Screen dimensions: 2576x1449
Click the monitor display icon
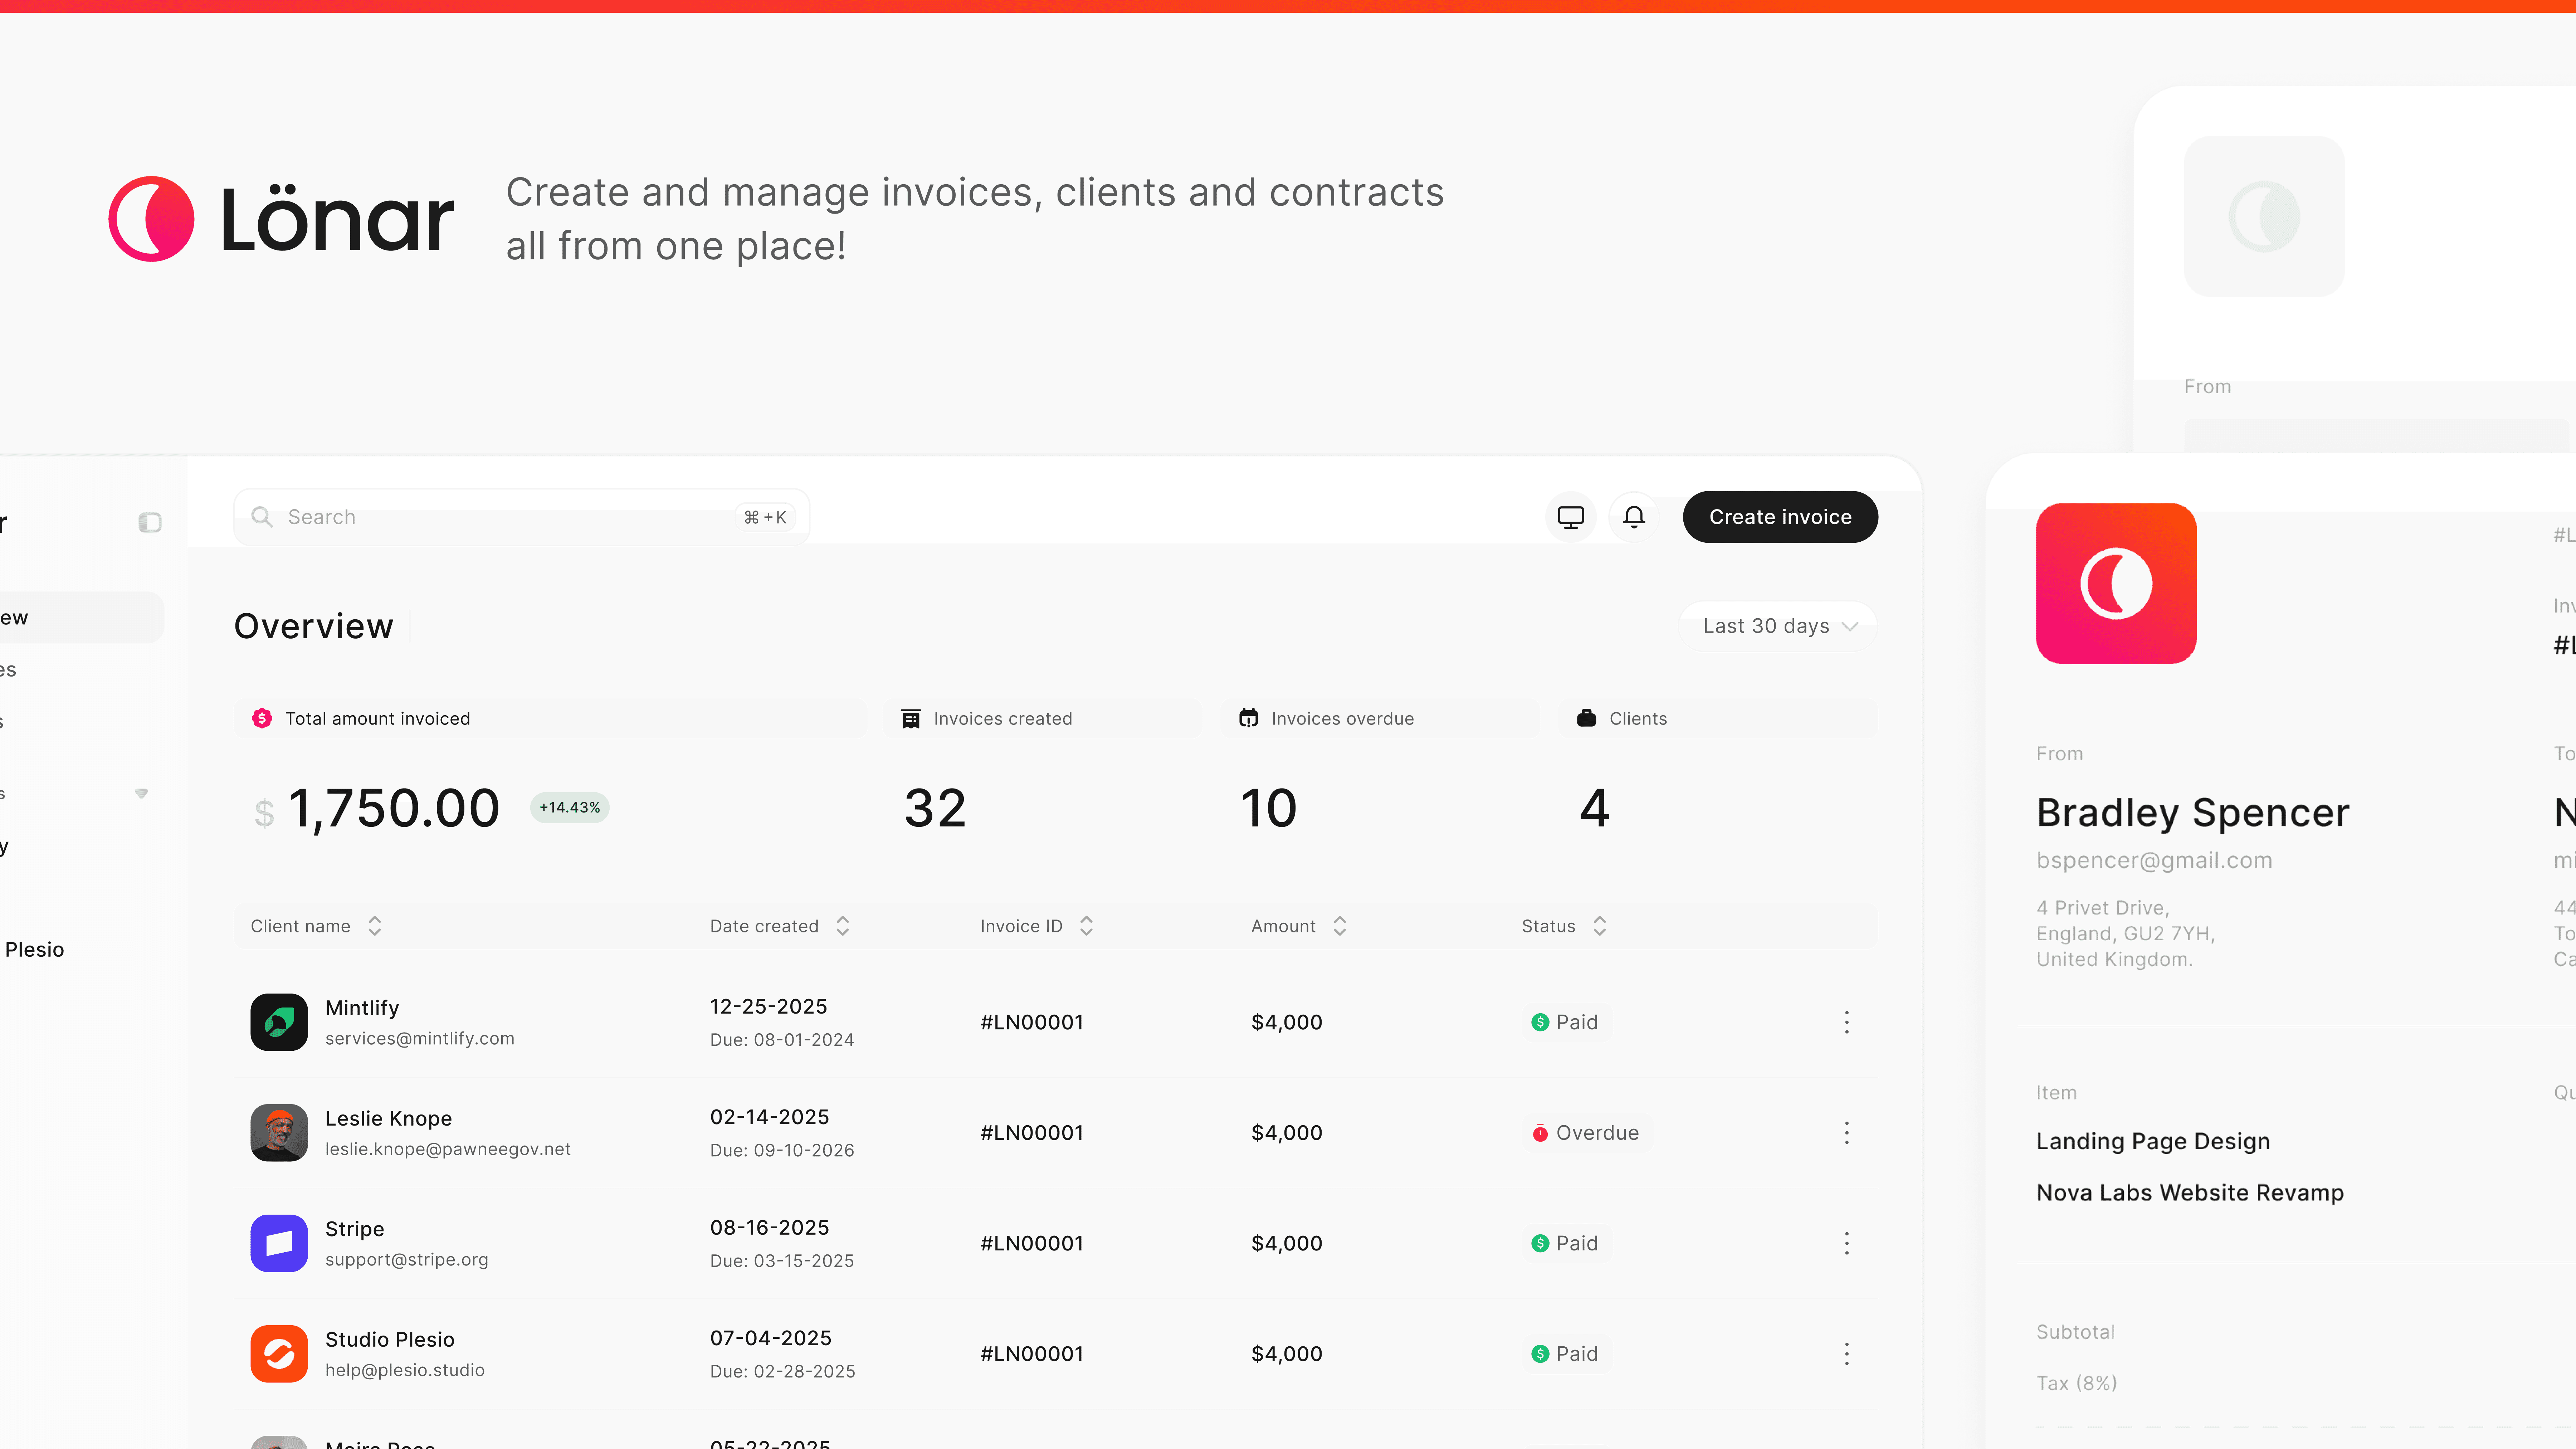tap(1571, 517)
